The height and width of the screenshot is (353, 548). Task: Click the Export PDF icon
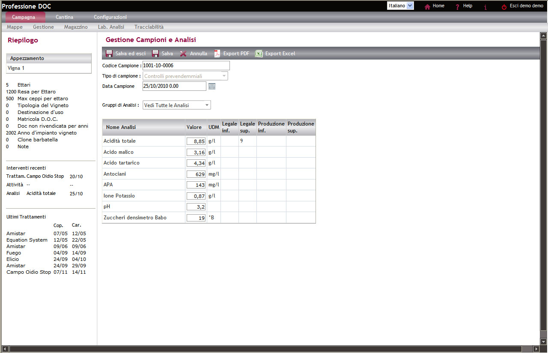(x=217, y=54)
